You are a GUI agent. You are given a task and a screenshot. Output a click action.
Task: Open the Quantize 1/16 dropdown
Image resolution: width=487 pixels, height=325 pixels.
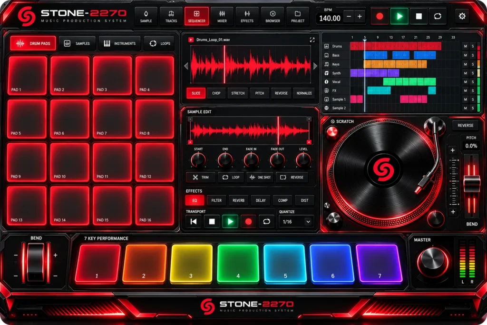pyautogui.click(x=296, y=222)
